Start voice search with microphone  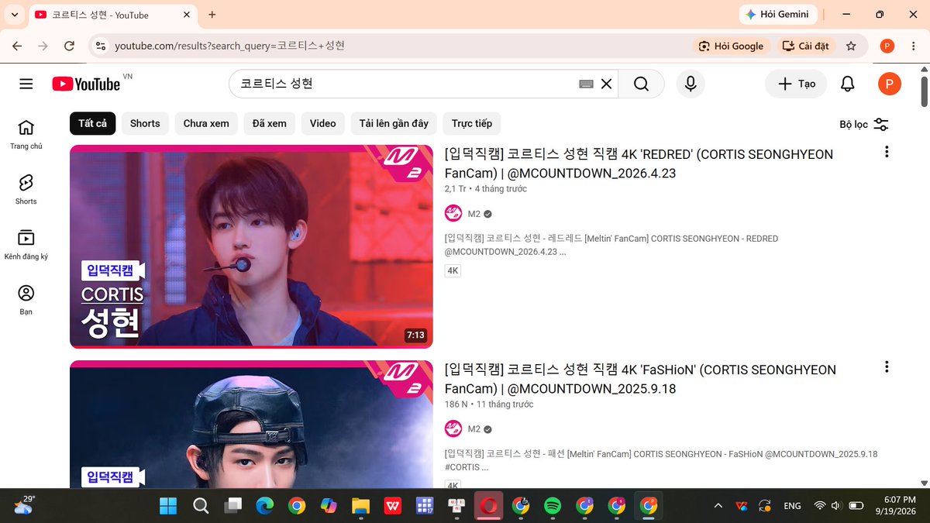click(x=691, y=84)
